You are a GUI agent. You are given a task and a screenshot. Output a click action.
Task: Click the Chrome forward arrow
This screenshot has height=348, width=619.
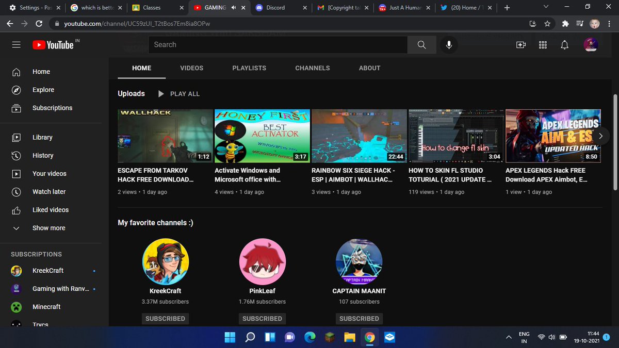click(x=24, y=24)
